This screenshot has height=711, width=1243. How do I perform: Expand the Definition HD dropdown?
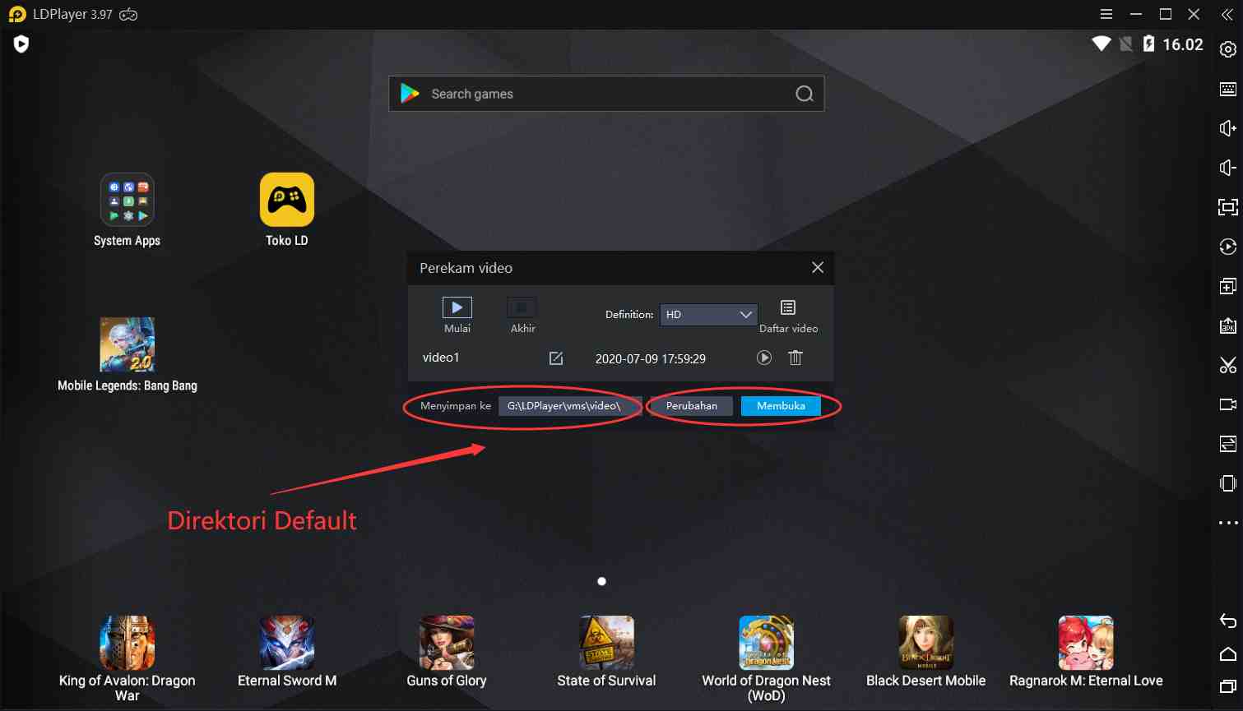(x=708, y=315)
